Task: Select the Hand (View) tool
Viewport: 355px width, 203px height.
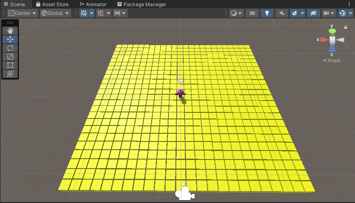Action: click(10, 30)
